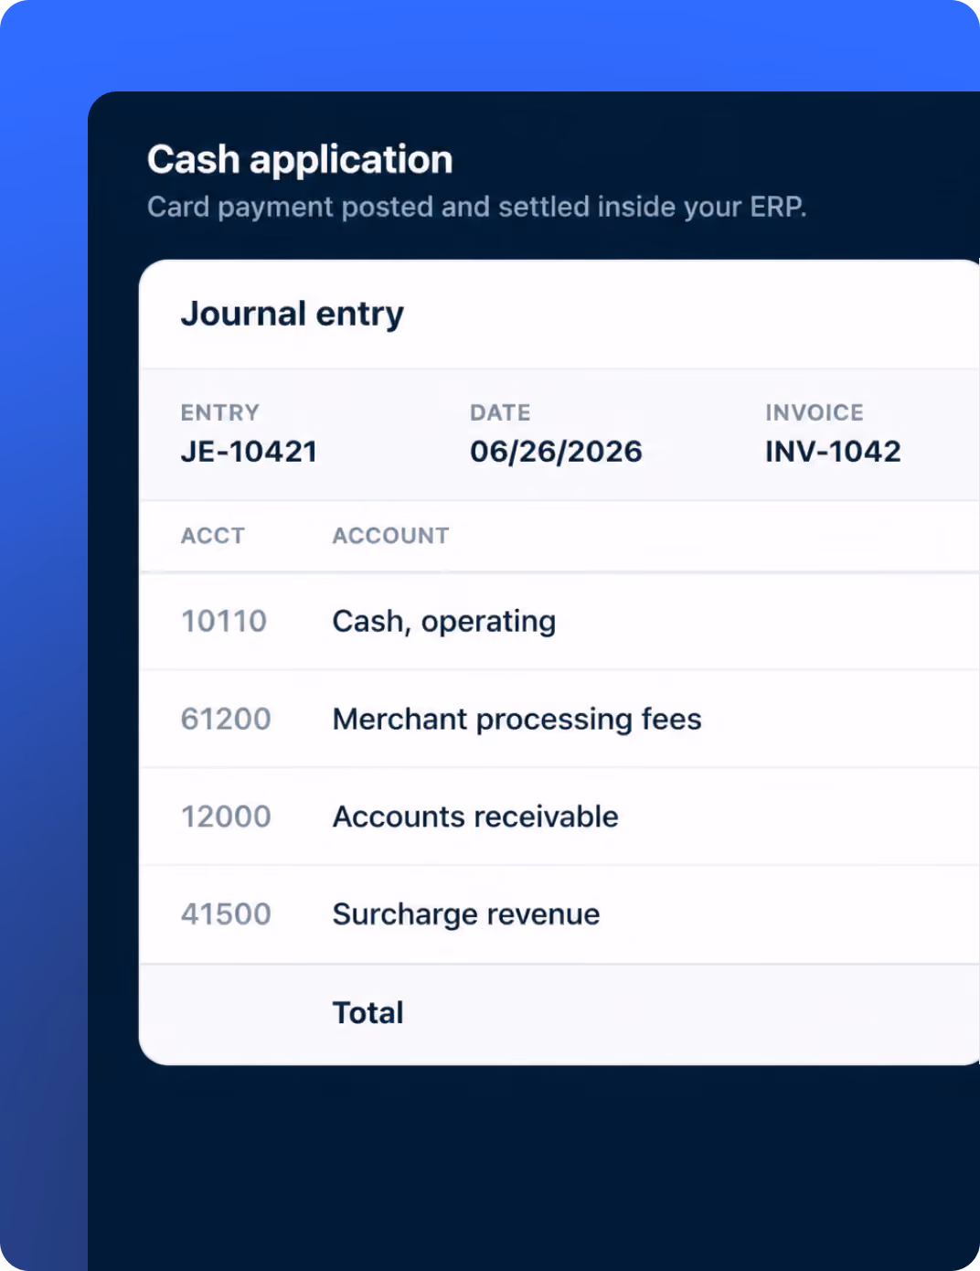Select the "Cash, operating" row name
Image resolution: width=980 pixels, height=1271 pixels.
443,622
